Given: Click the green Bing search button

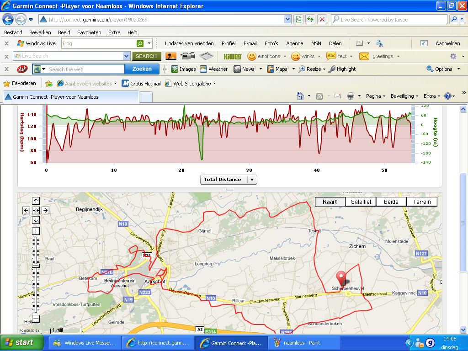Looking at the screenshot, I should (140, 43).
